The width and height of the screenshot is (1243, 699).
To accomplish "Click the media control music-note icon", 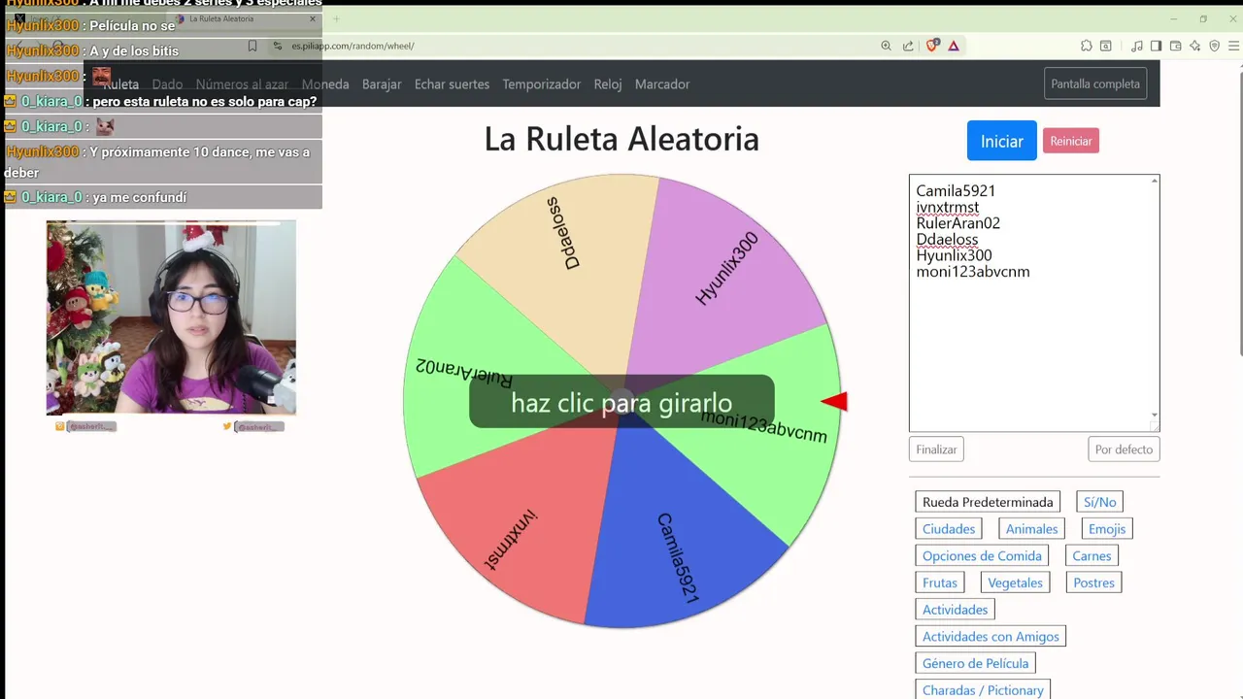I will (x=1137, y=46).
